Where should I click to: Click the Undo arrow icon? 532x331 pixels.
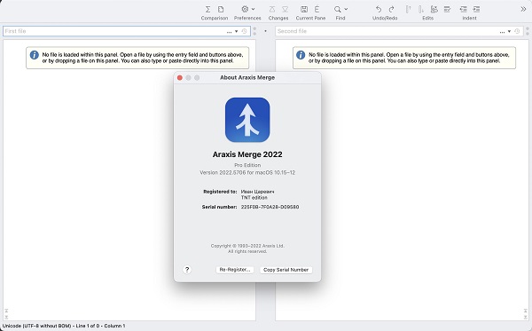point(379,9)
